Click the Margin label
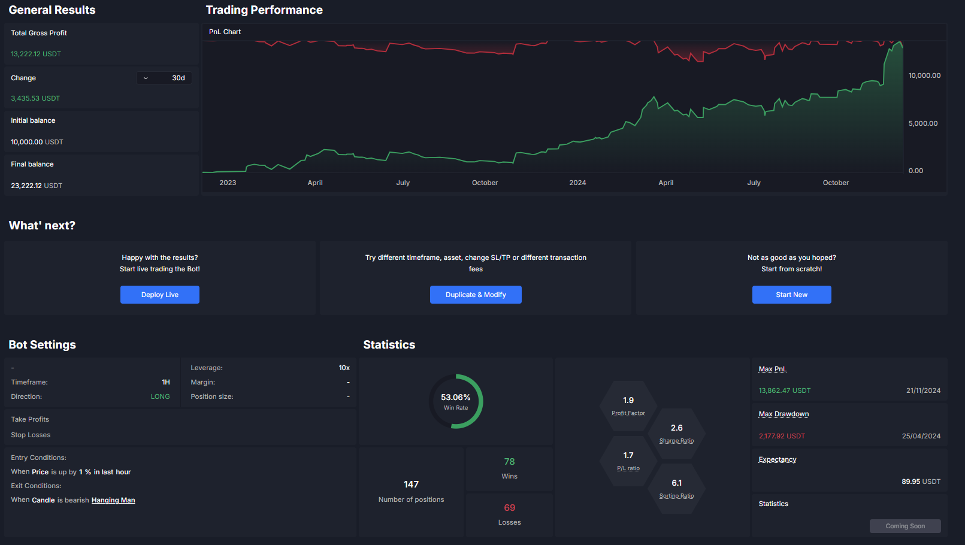Screen dimensions: 965x545 coord(203,382)
